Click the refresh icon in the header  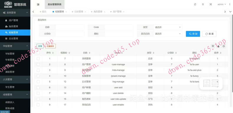tap(195, 4)
